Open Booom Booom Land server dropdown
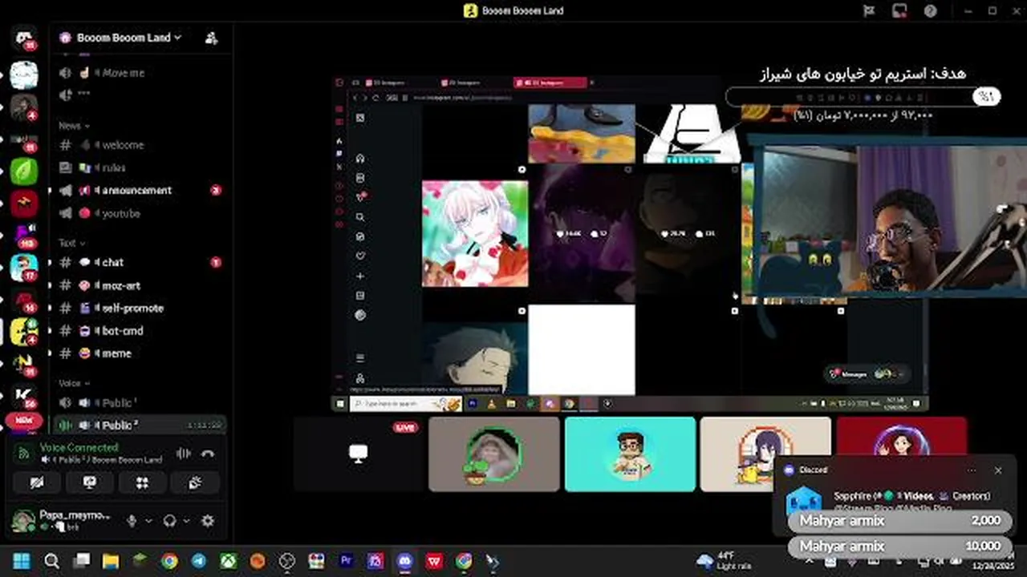This screenshot has width=1027, height=577. (128, 38)
